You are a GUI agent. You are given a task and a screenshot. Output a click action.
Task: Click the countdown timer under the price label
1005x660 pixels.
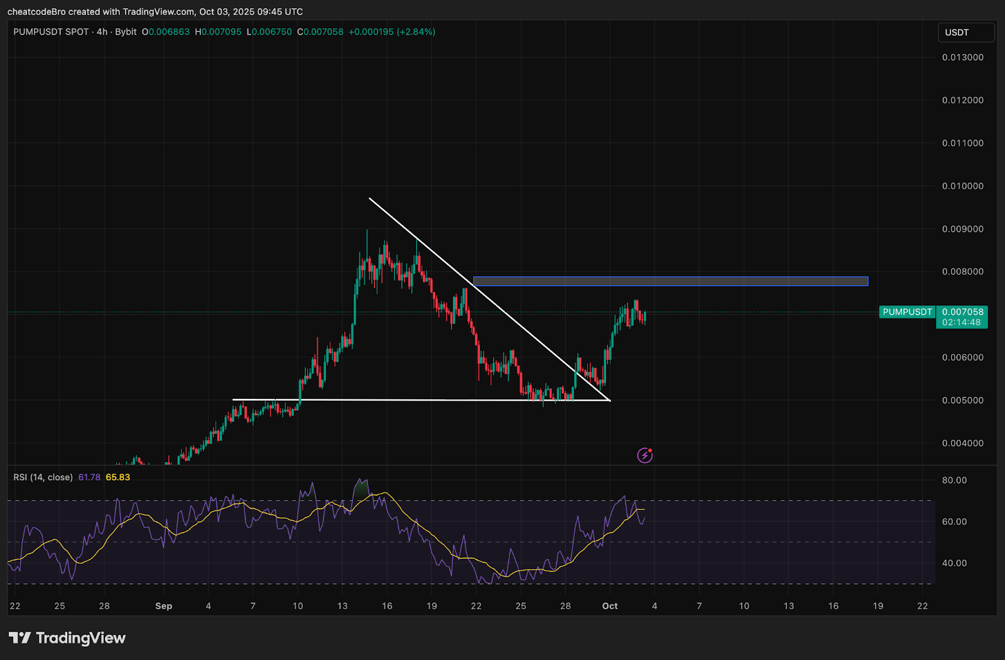[962, 322]
